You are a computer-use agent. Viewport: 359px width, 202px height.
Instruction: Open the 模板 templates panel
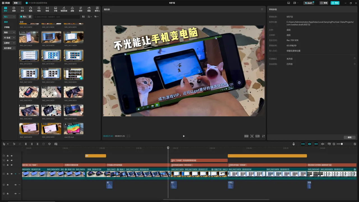[x=89, y=9]
